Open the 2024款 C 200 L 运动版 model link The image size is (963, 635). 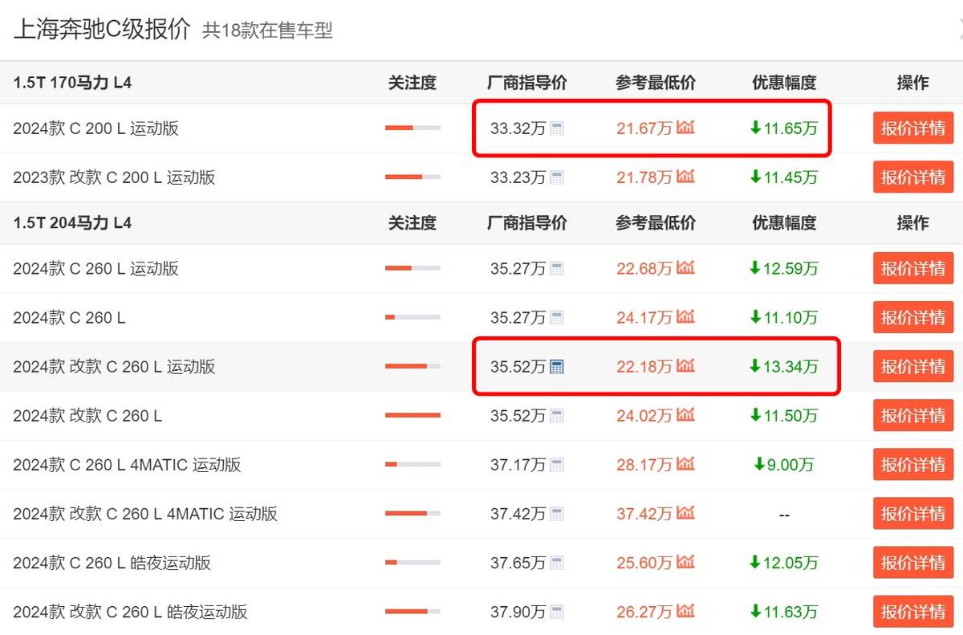[x=95, y=128]
